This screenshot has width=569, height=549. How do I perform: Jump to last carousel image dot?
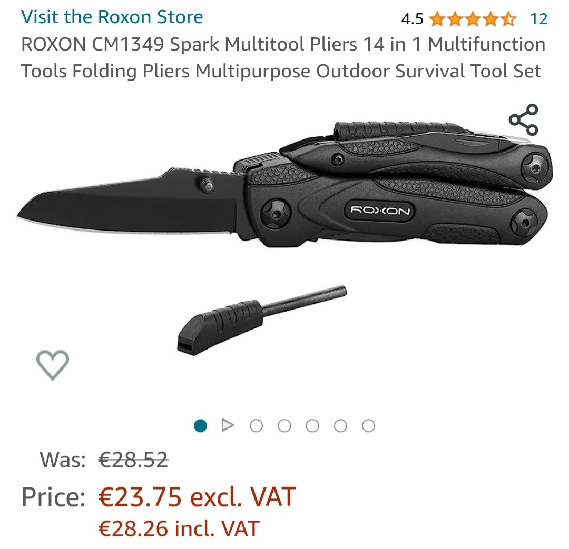click(368, 425)
